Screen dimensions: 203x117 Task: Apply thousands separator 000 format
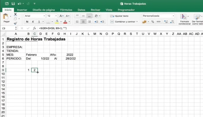tap(158, 22)
